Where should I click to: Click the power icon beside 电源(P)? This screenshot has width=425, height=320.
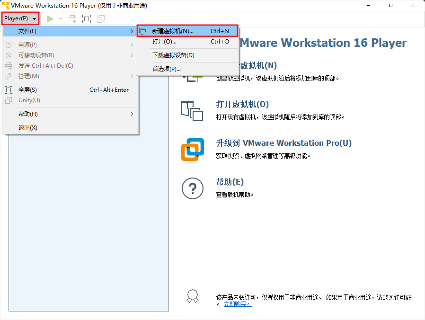coord(9,45)
